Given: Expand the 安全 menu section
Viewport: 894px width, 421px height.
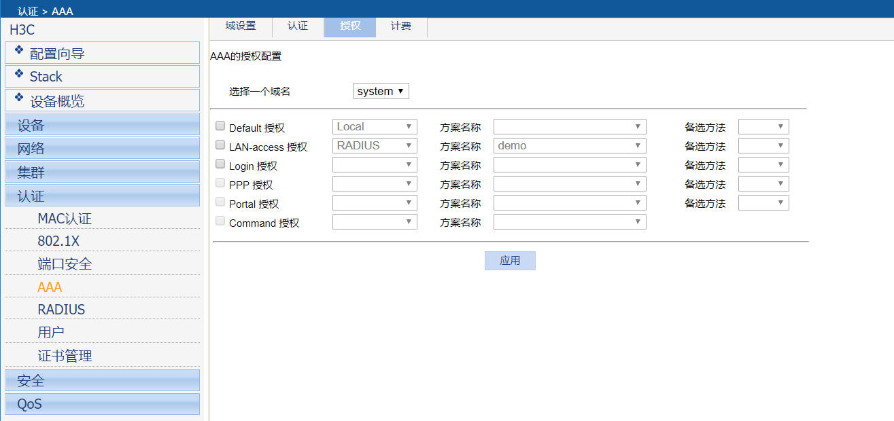Looking at the screenshot, I should click(102, 380).
